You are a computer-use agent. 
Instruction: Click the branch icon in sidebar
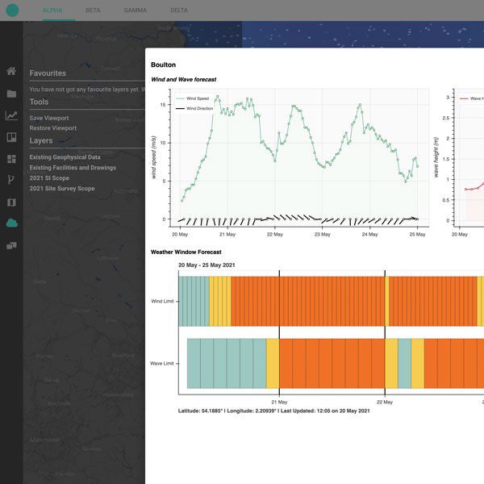click(11, 180)
